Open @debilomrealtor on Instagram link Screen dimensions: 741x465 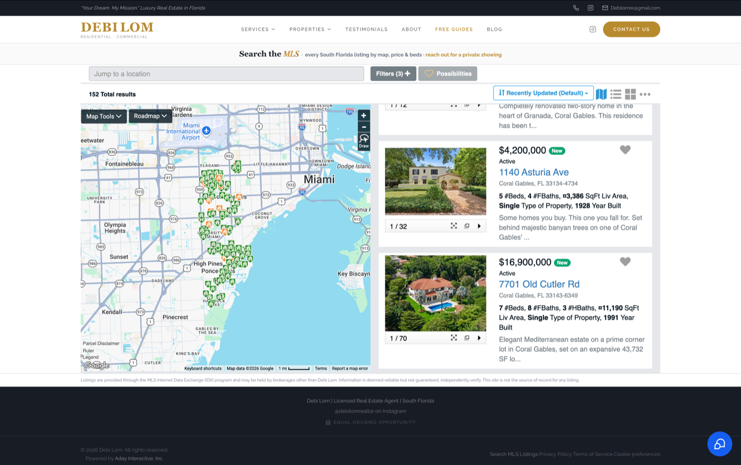370,411
